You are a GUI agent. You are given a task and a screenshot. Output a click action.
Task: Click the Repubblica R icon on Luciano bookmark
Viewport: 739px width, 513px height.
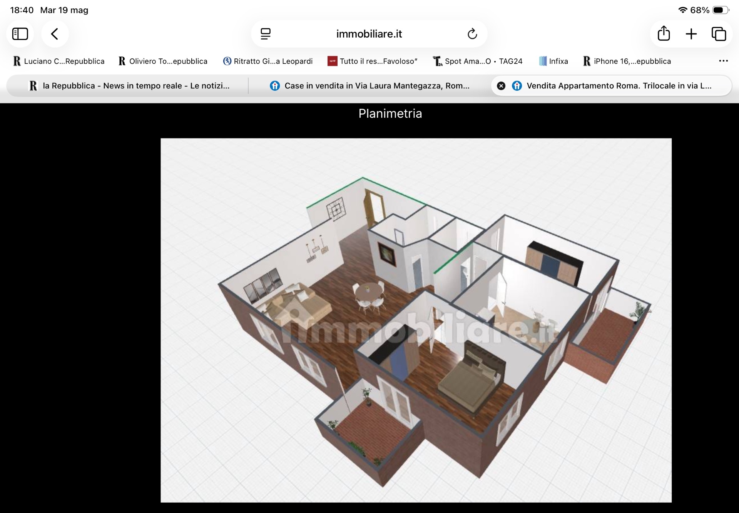pos(17,61)
